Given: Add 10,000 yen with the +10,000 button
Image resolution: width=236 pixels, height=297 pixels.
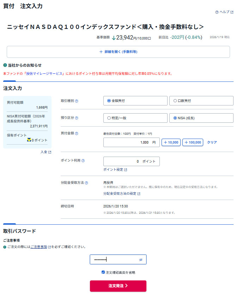Looking at the screenshot, I should coord(171,143).
